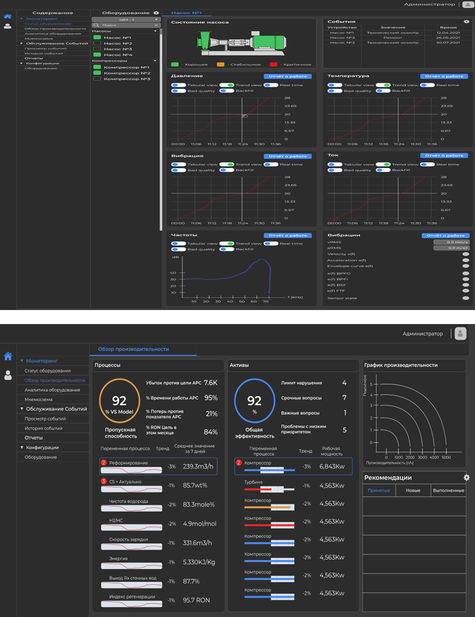
Task: Collapse the Компрессоры equipment group
Action: pos(156,61)
